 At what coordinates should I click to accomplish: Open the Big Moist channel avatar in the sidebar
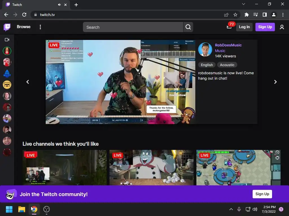click(x=7, y=73)
